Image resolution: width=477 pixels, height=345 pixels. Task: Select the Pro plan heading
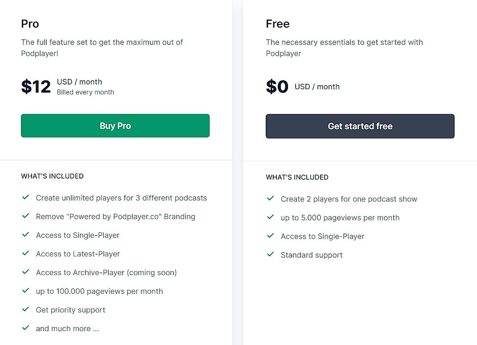click(x=30, y=24)
